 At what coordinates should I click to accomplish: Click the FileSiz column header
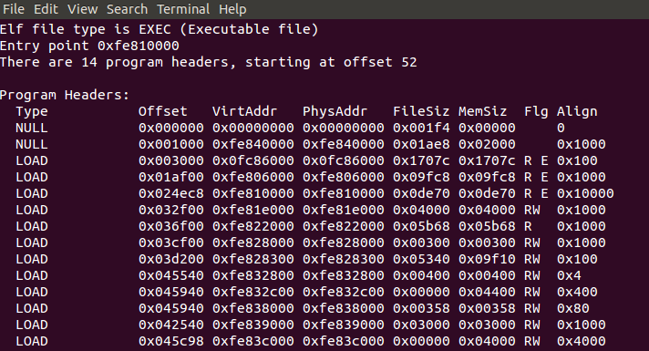click(x=421, y=111)
